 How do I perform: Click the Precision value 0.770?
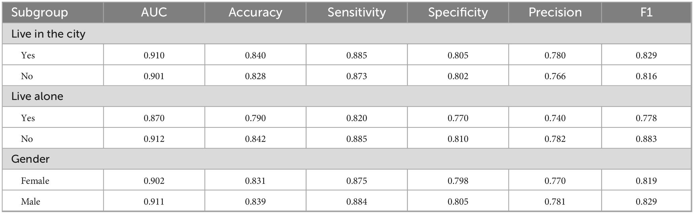tap(555, 181)
